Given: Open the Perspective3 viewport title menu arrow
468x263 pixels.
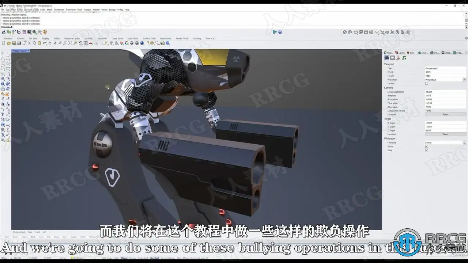Looking at the screenshot, I should tap(29, 51).
